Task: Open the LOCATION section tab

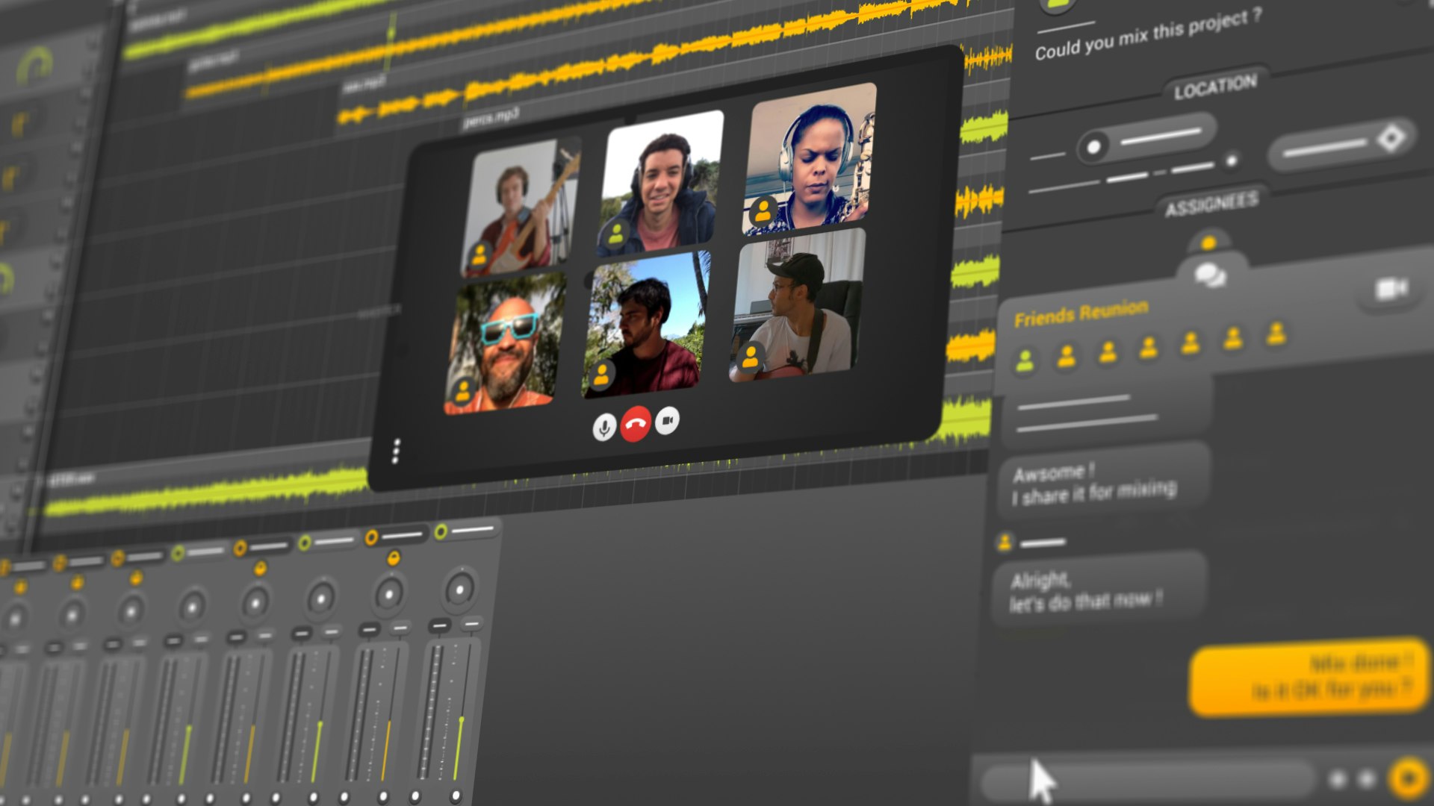Action: pyautogui.click(x=1214, y=87)
